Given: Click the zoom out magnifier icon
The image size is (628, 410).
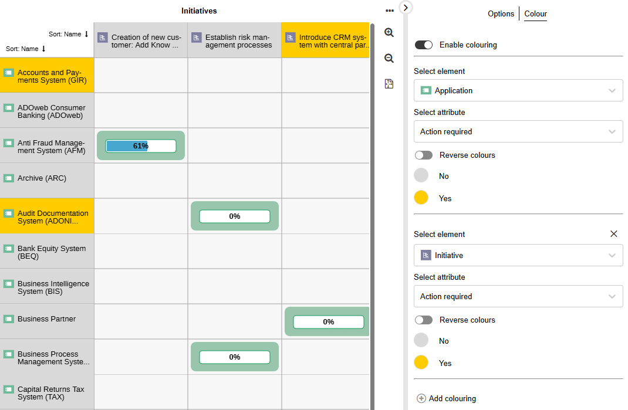Looking at the screenshot, I should click(x=389, y=59).
